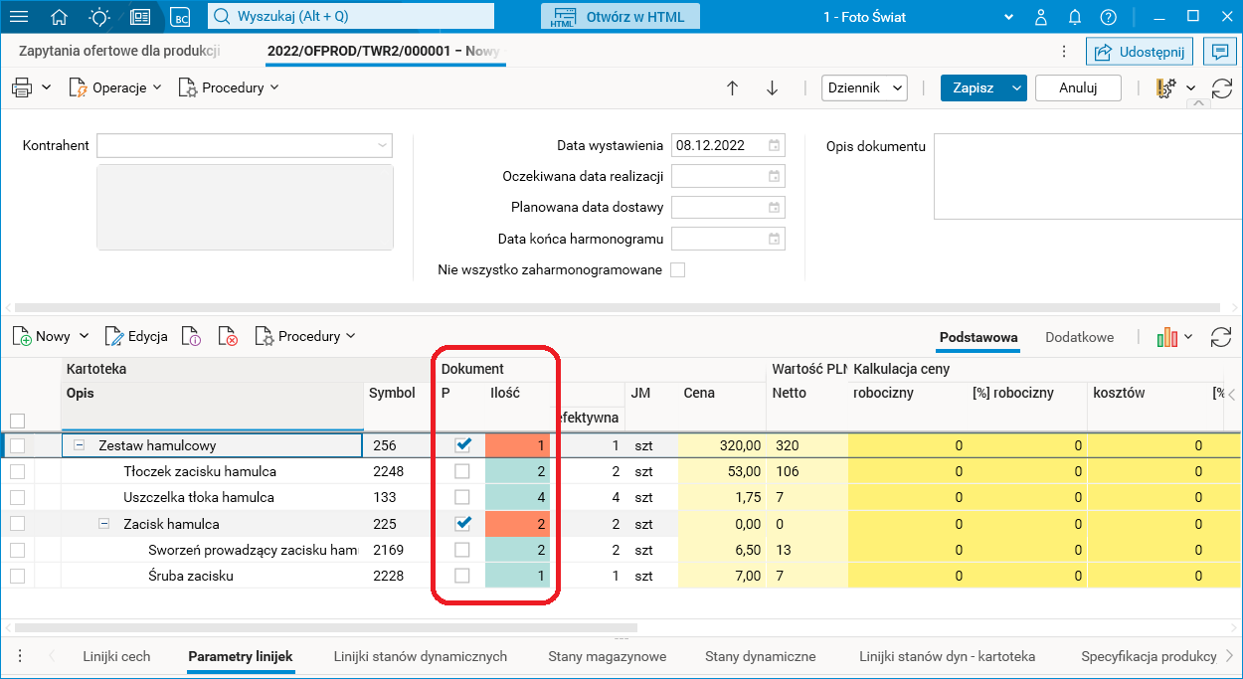Select Cena cell 320,00
The image size is (1243, 679).
coord(722,445)
